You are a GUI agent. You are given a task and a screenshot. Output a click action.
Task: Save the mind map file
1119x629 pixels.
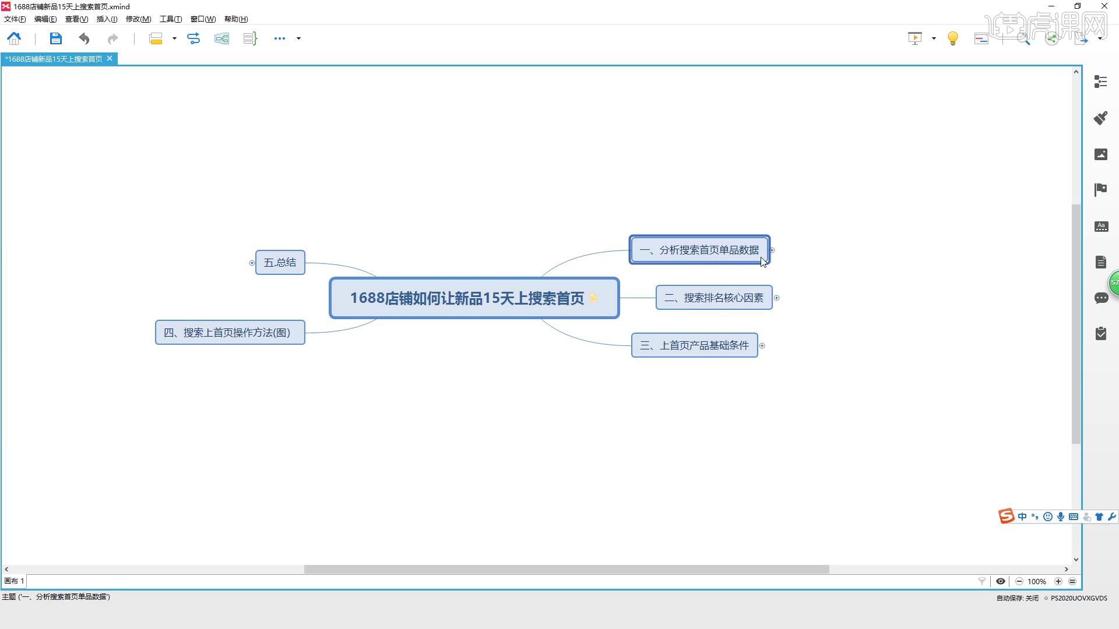tap(55, 38)
